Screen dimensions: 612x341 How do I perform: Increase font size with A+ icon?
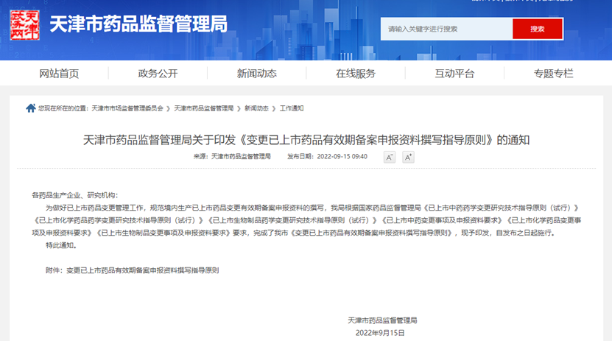(408, 157)
